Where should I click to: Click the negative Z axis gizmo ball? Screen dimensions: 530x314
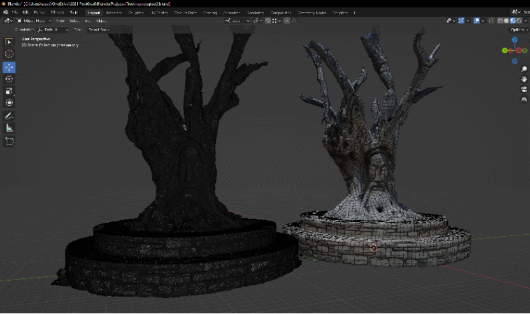click(515, 61)
